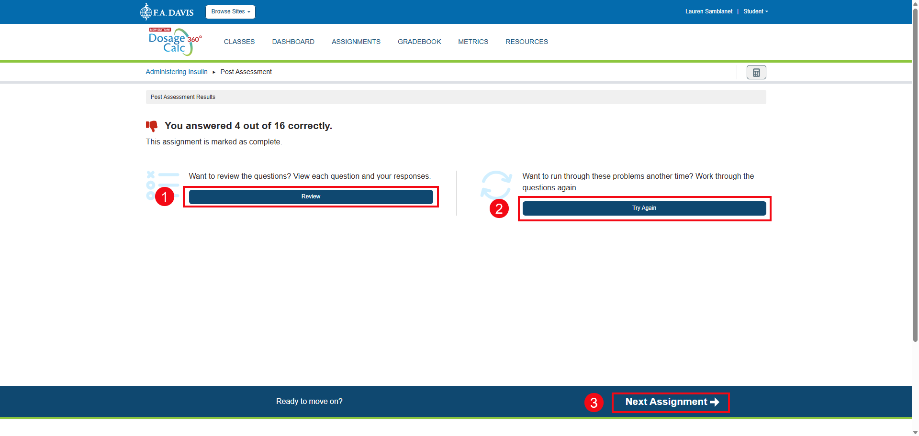Viewport: 919px width, 436px height.
Task: Open the Browse Sites dropdown
Action: click(x=230, y=11)
